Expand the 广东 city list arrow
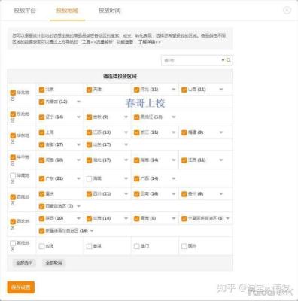 coord(78,178)
